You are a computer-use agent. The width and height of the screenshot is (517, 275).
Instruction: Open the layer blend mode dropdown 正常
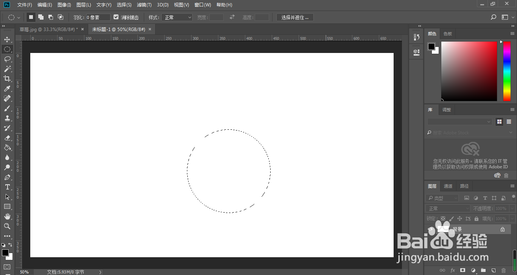click(448, 208)
